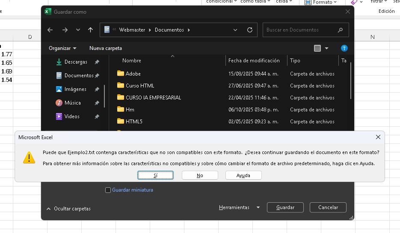Screen dimensions: 400x233
Task: Click Nueva carpeta button
Action: coord(106,48)
